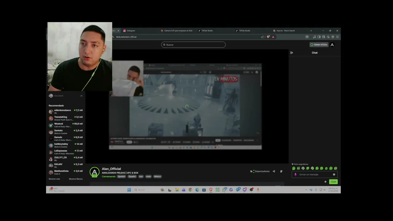
Task: Click the Brave Shields lion icon in the address bar
Action: 268,37
